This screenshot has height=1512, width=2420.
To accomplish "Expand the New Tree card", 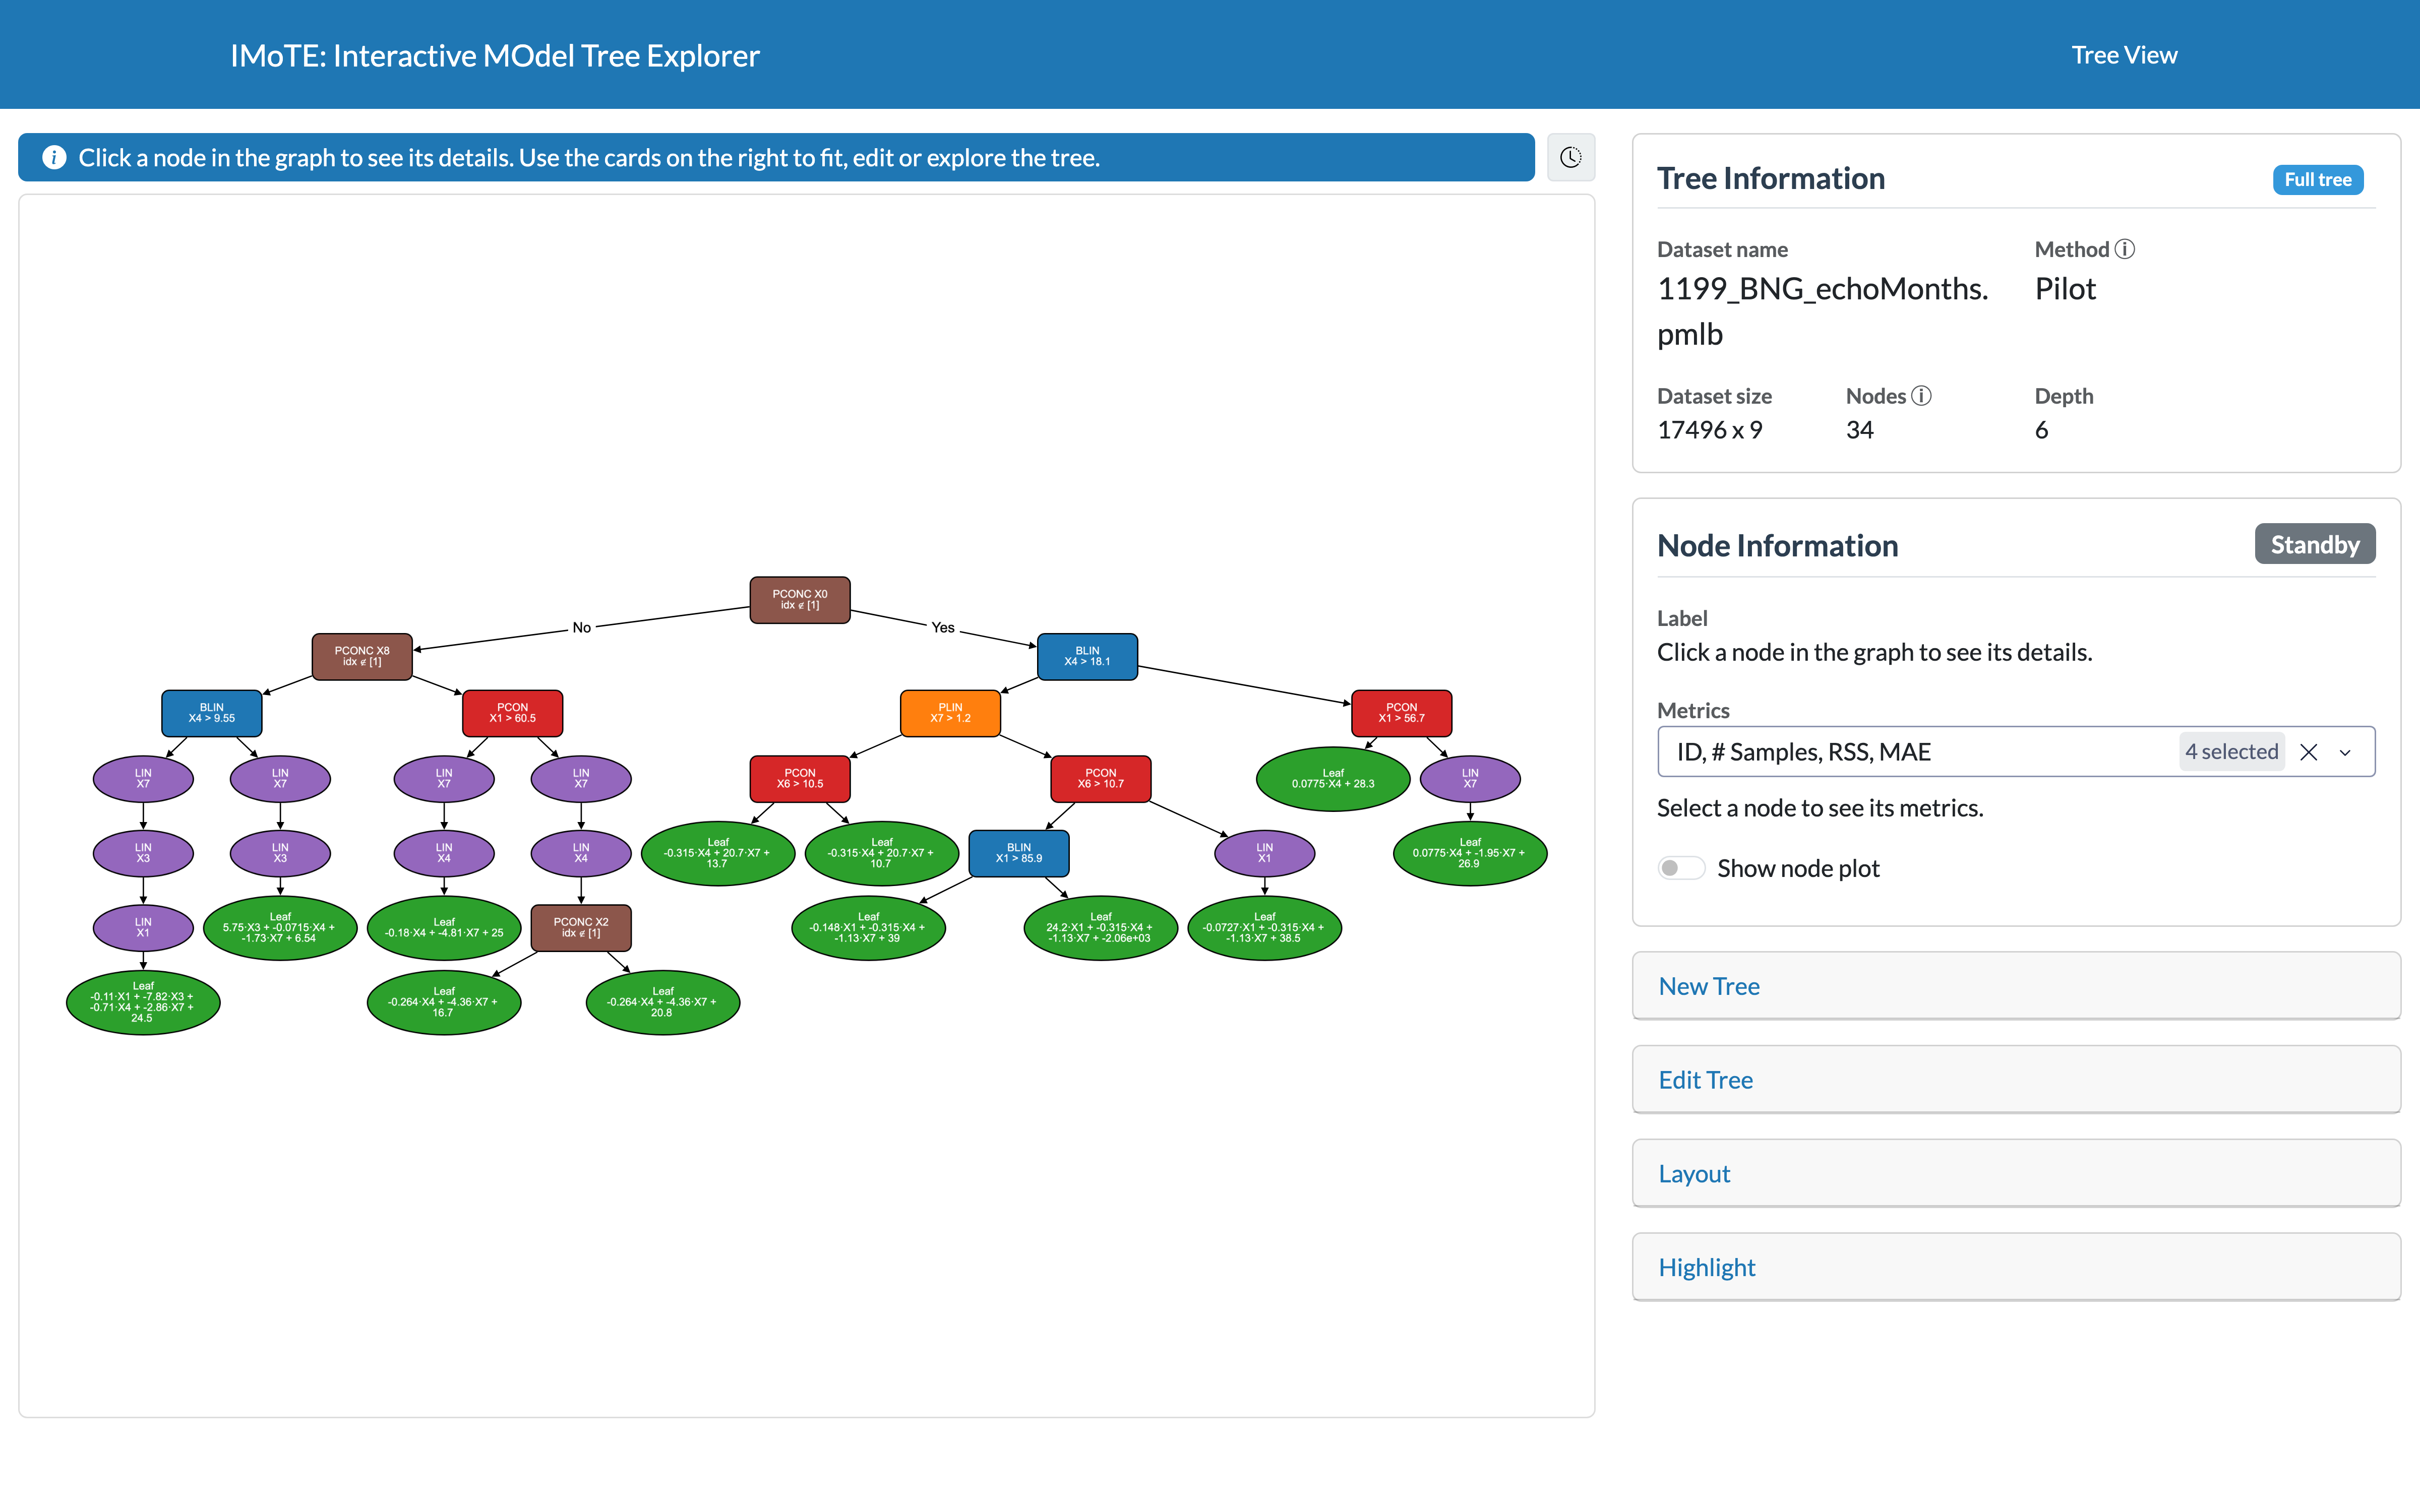I will (2016, 986).
